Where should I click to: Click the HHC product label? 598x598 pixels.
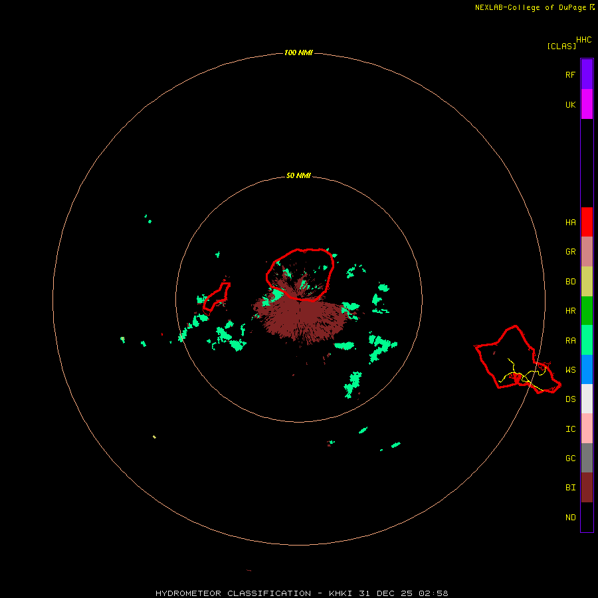click(x=584, y=40)
